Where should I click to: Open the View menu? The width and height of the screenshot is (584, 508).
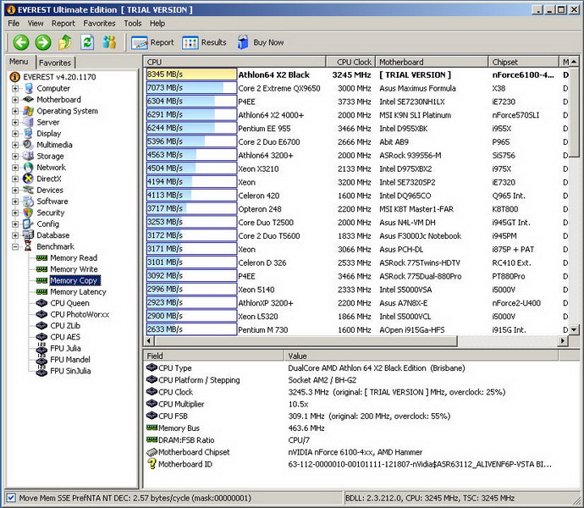(36, 23)
